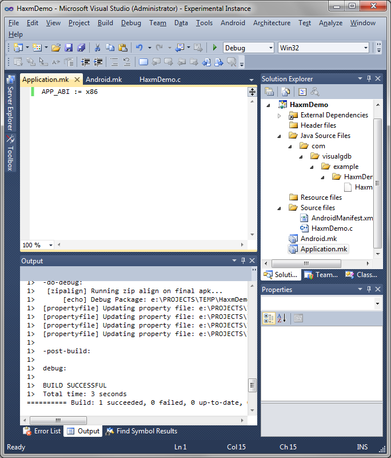391x458 pixels.
Task: Toggle a bookmark with the bookmark icon
Action: point(143,62)
